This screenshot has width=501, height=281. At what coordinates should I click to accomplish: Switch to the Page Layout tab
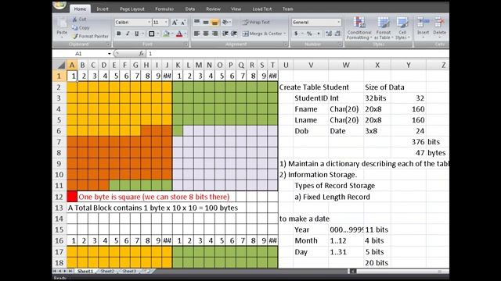point(132,9)
